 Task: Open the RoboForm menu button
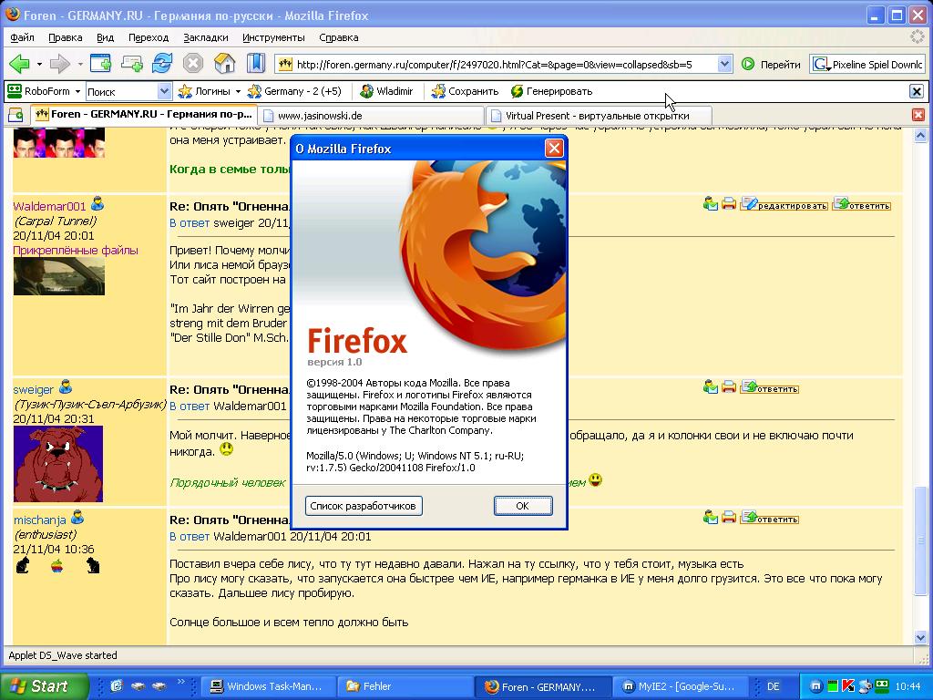[x=44, y=91]
